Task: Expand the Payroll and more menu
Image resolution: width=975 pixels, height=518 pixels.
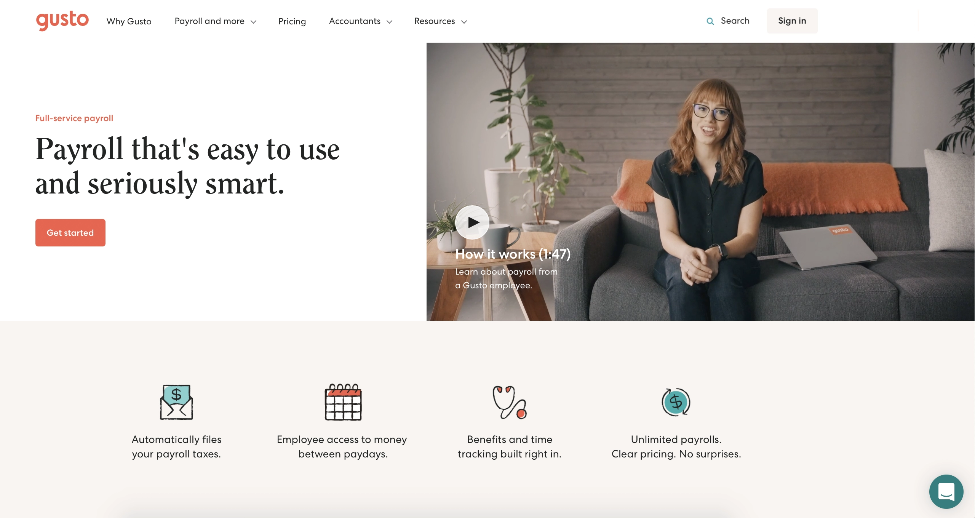Action: pyautogui.click(x=215, y=21)
